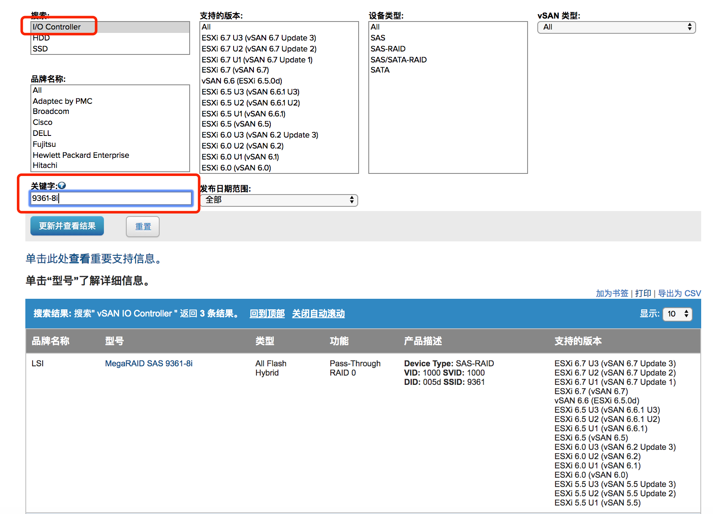
Task: Select ESXi 6.5 U3 version filter
Action: [279, 92]
